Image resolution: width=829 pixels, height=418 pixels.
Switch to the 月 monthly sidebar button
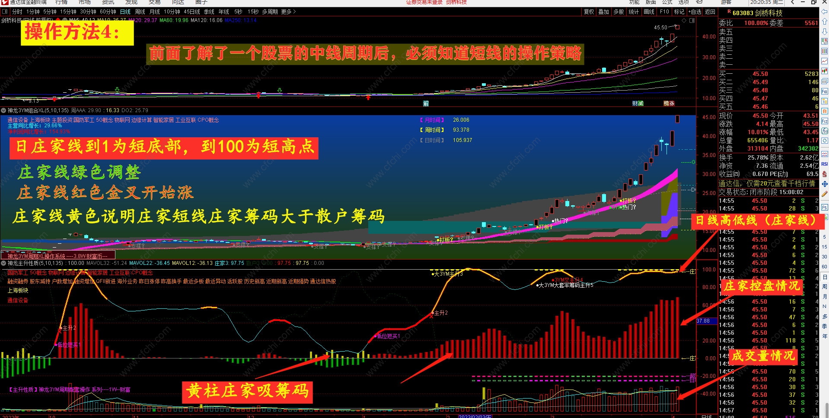(825, 296)
